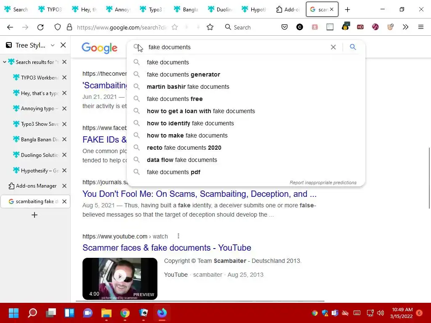Open the FAKE IDs Facebook result
Image resolution: width=431 pixels, height=323 pixels.
(104, 140)
